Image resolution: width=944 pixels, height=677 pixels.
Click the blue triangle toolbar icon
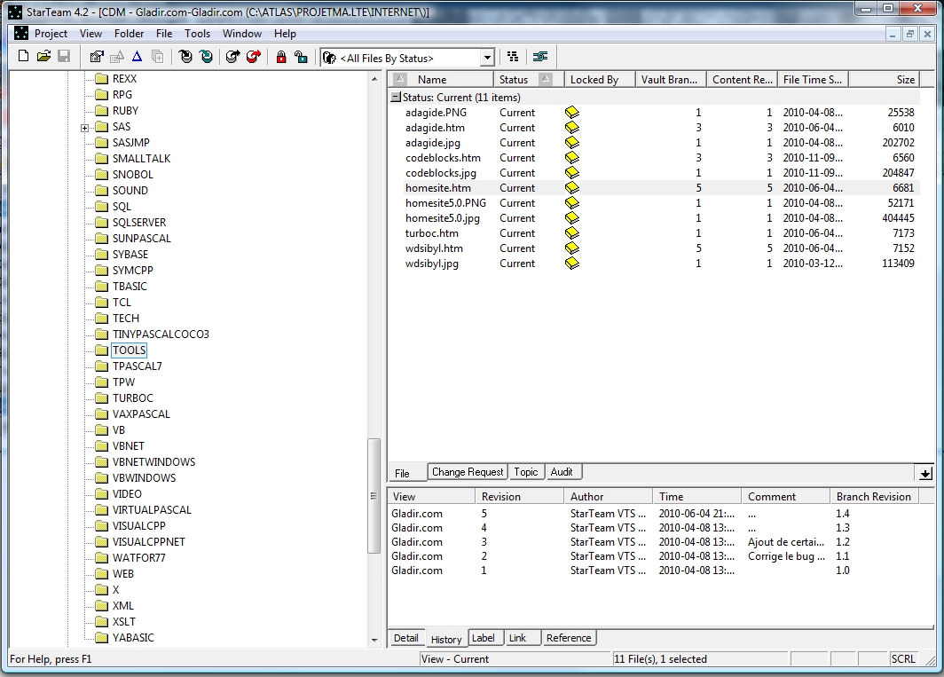137,57
